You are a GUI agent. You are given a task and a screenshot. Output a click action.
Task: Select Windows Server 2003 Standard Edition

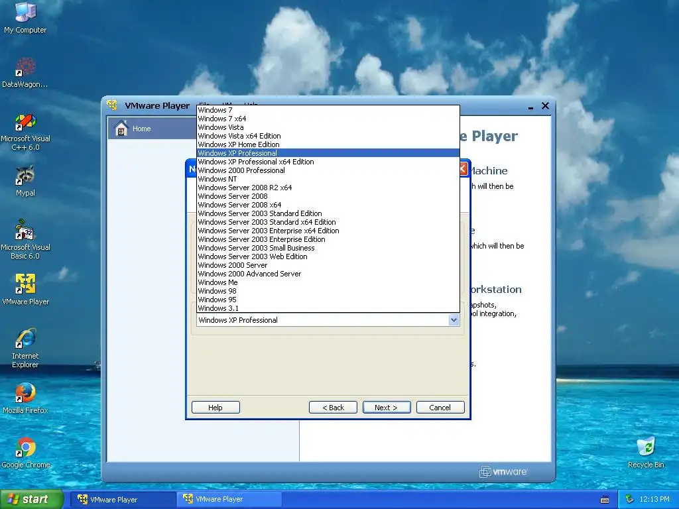328,213
